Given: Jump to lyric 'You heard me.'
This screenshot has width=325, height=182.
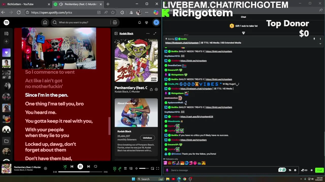Looking at the screenshot, I should coord(41,112).
